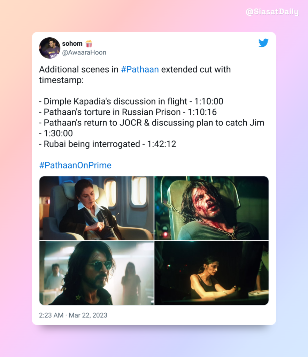Click the 'Additional scenes in' intro text
Image resolution: width=308 pixels, height=357 pixels.
click(79, 69)
